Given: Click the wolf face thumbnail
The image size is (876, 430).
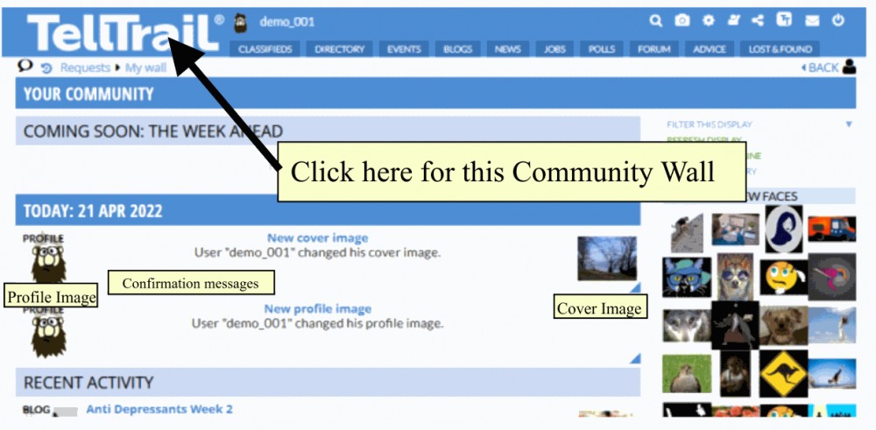Looking at the screenshot, I should [x=687, y=326].
